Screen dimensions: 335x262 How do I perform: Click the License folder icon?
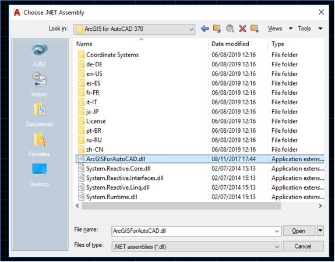click(x=81, y=121)
